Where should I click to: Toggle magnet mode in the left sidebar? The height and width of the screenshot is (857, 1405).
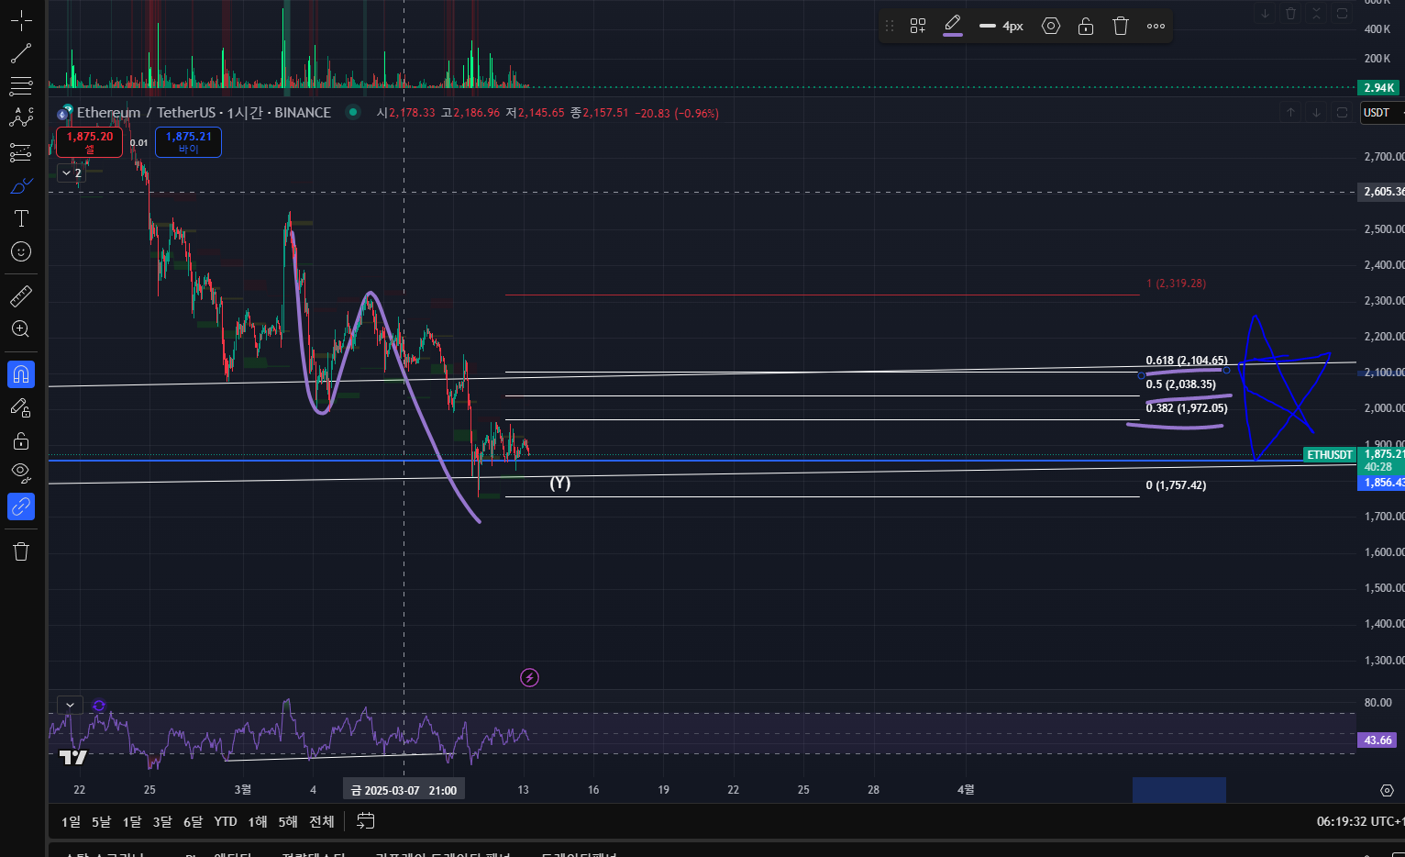(x=21, y=374)
